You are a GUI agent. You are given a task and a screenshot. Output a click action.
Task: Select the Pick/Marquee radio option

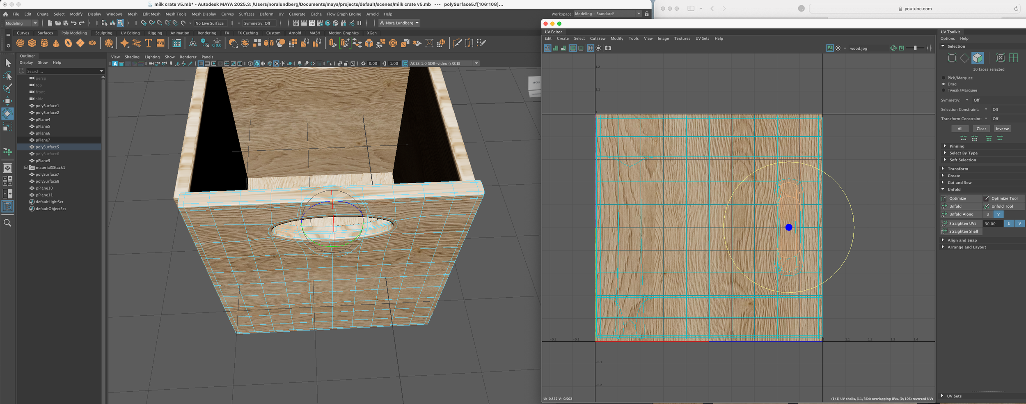pos(944,78)
